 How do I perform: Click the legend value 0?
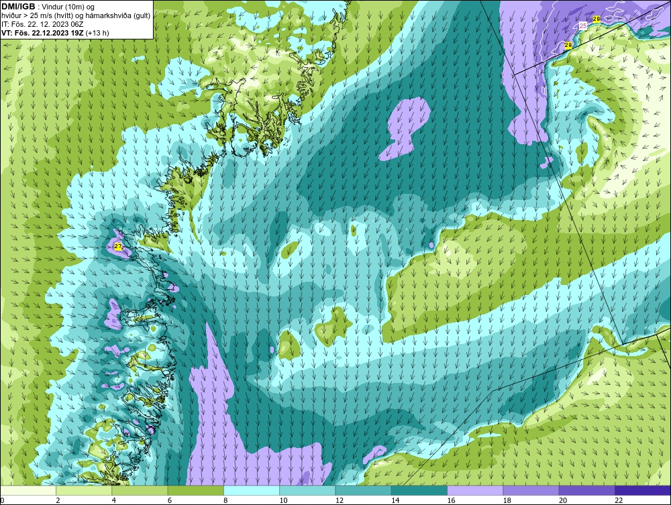coord(2,500)
